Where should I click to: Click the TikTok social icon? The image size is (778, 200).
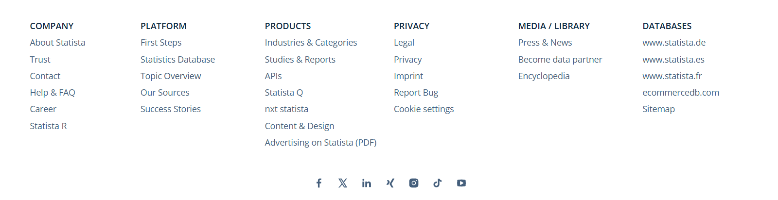[x=438, y=183]
